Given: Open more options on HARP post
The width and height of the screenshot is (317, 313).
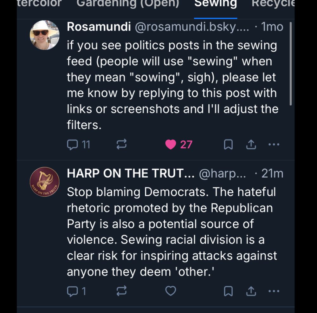Looking at the screenshot, I should tap(274, 291).
